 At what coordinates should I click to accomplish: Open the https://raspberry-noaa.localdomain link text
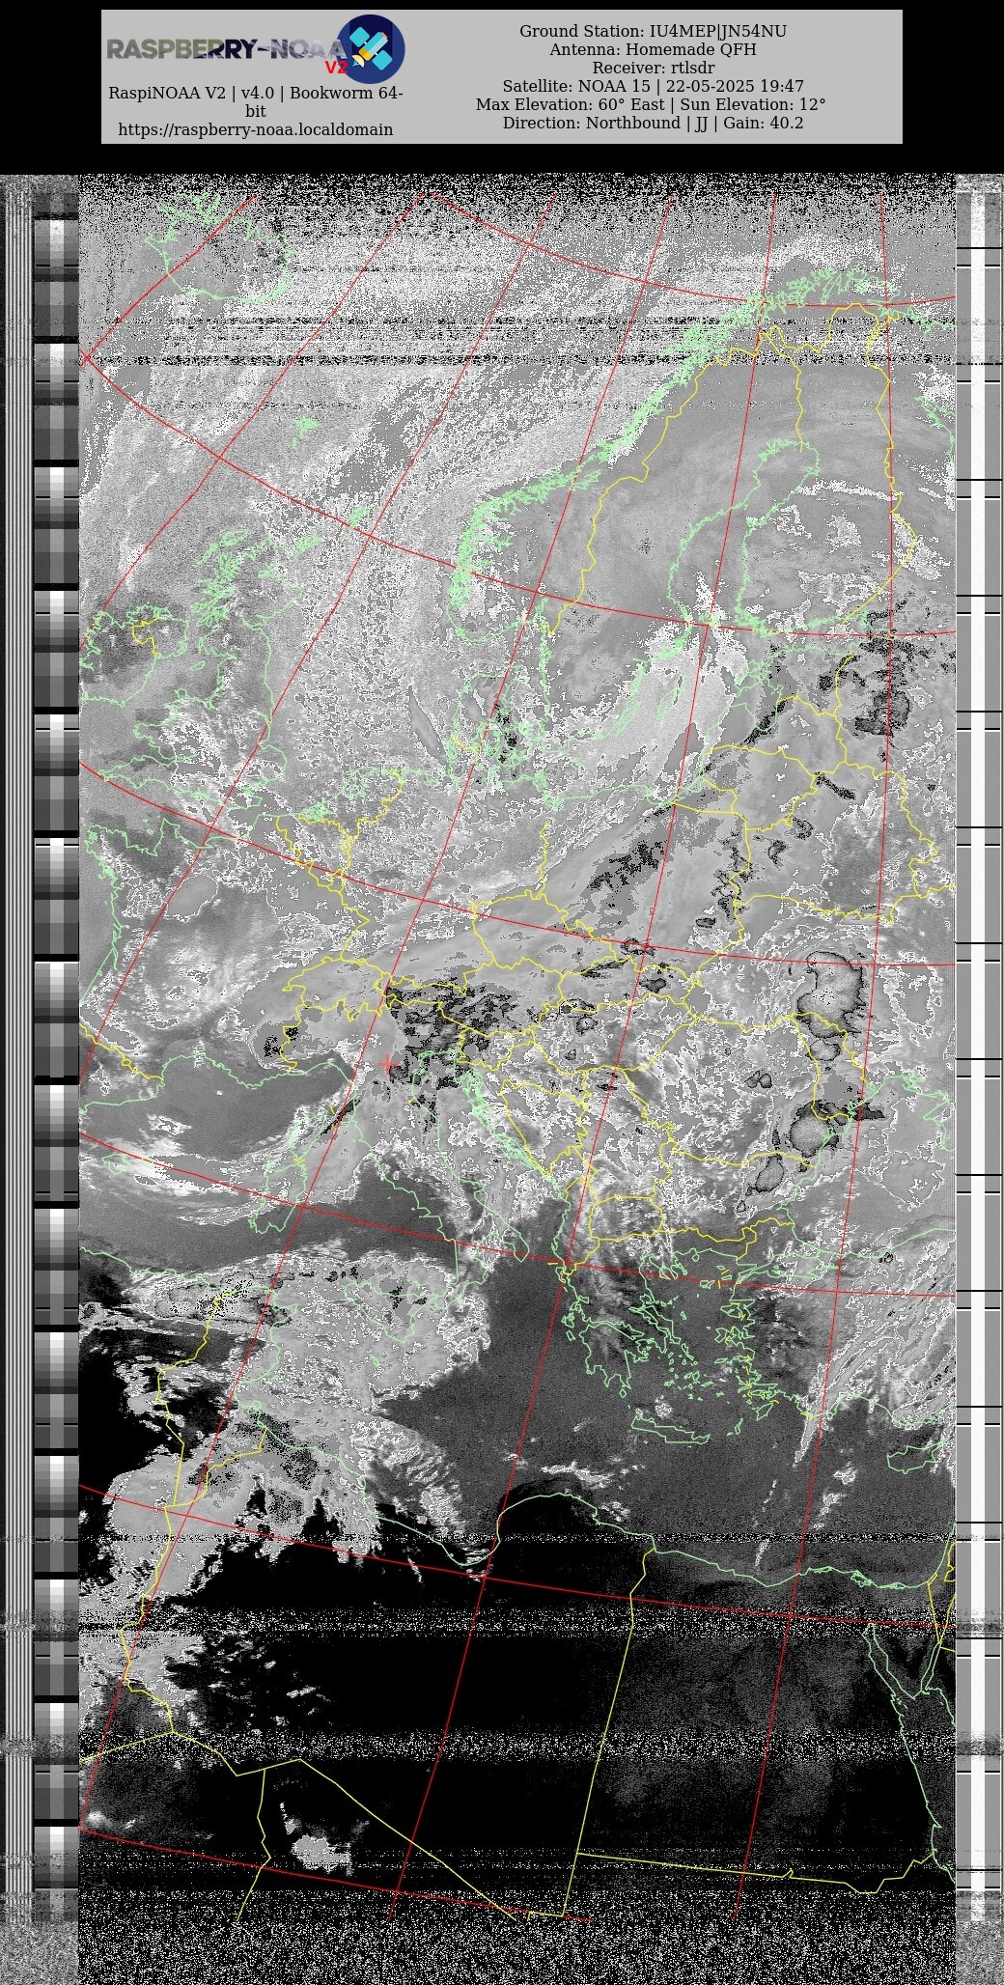click(255, 129)
